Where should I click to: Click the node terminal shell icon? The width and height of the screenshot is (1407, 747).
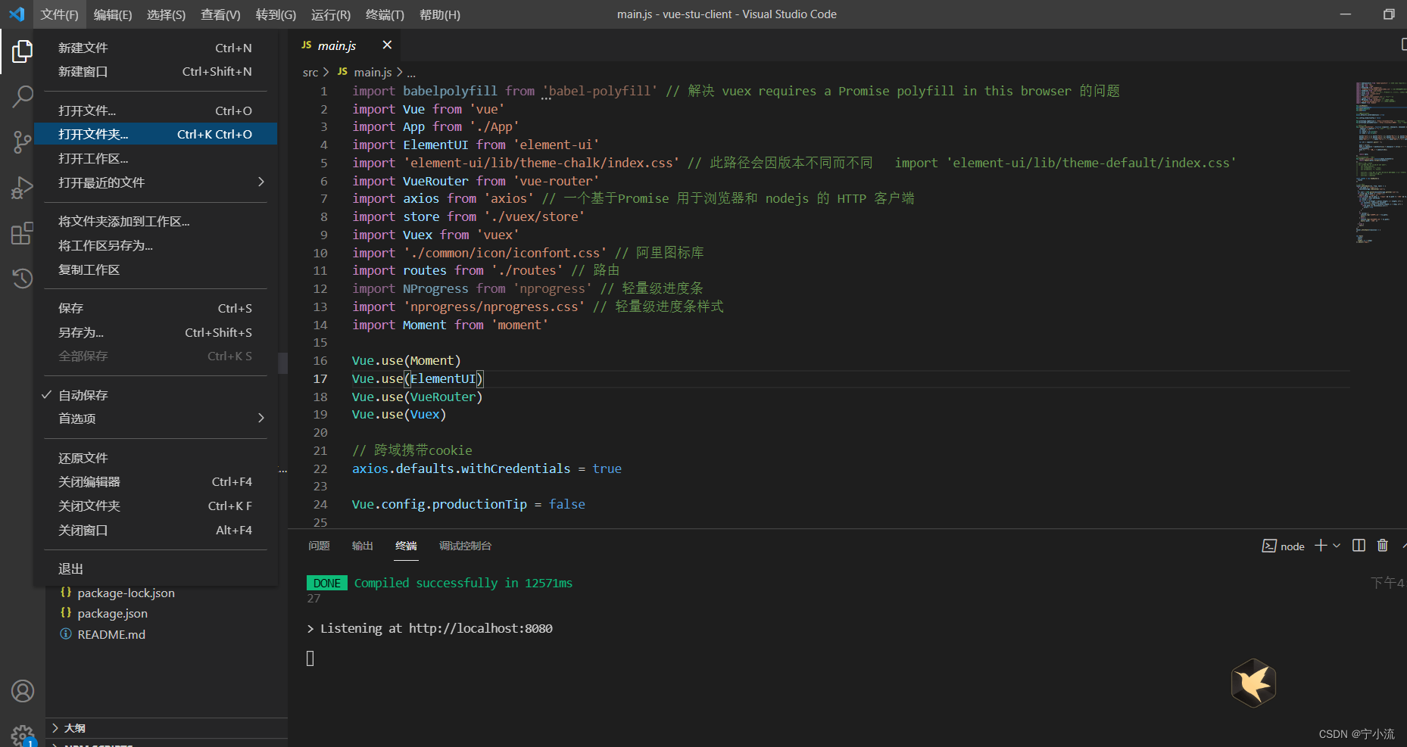coord(1269,546)
